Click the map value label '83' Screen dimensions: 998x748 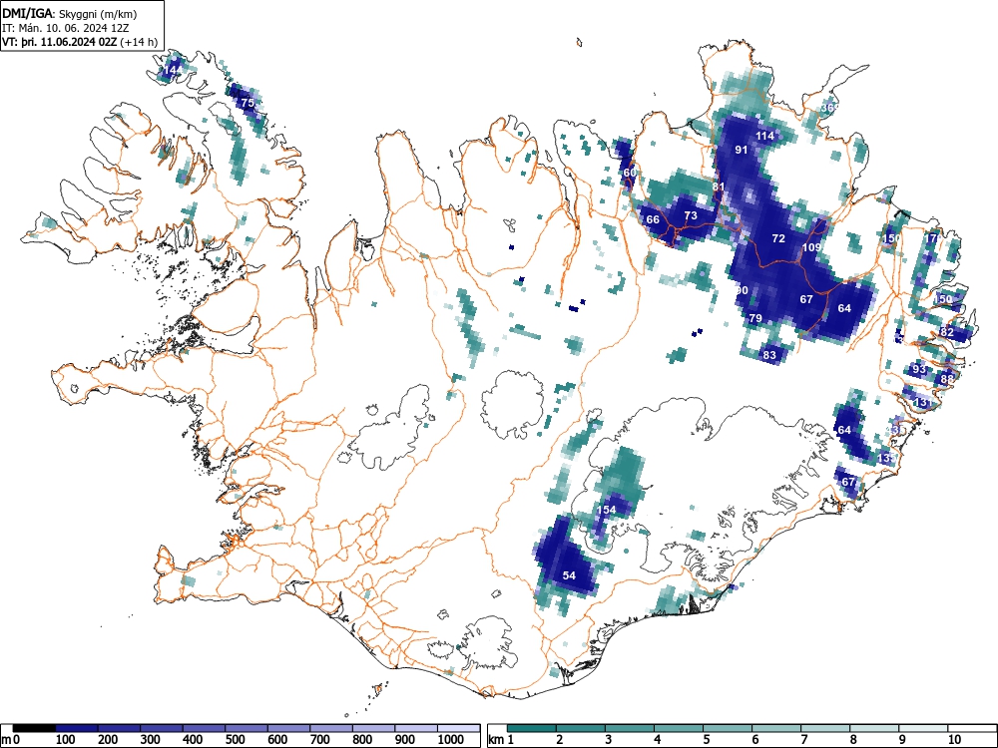click(769, 355)
